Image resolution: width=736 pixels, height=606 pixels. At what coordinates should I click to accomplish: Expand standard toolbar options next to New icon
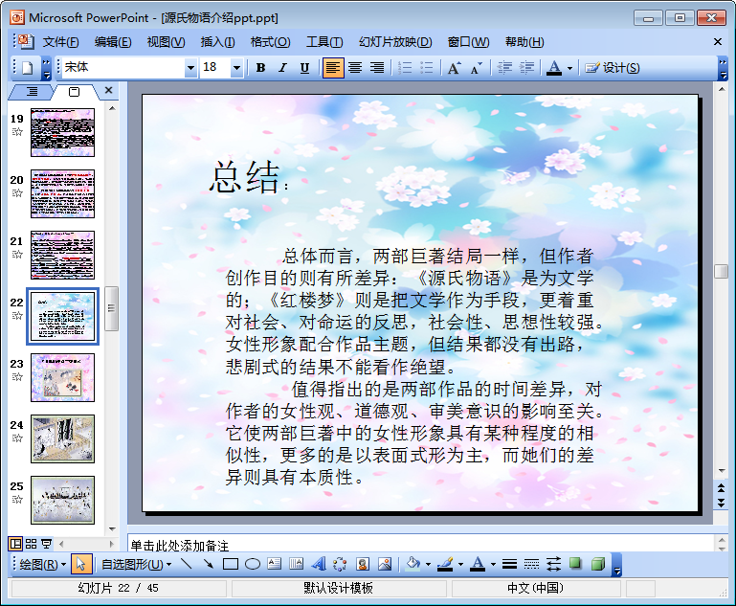coord(46,68)
